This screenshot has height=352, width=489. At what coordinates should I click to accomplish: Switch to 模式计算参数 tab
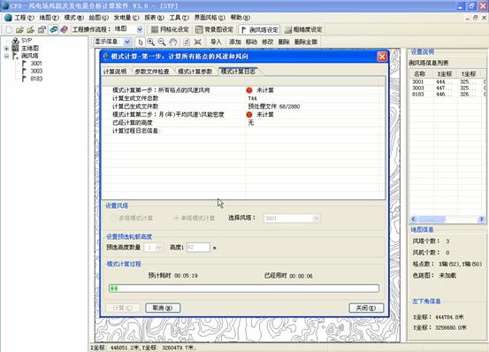point(195,72)
